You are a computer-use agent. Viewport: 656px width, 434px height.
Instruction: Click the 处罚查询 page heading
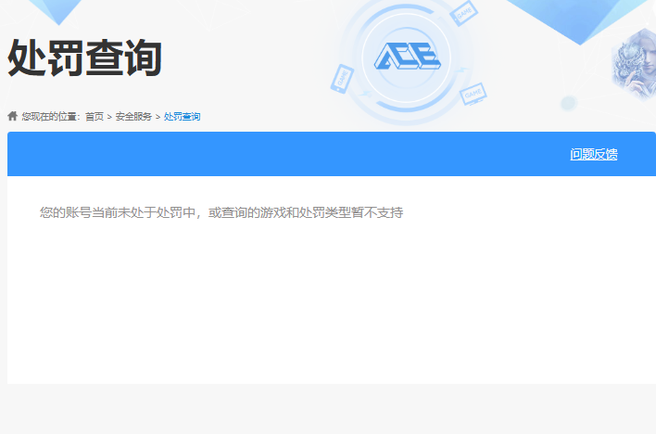(x=85, y=57)
